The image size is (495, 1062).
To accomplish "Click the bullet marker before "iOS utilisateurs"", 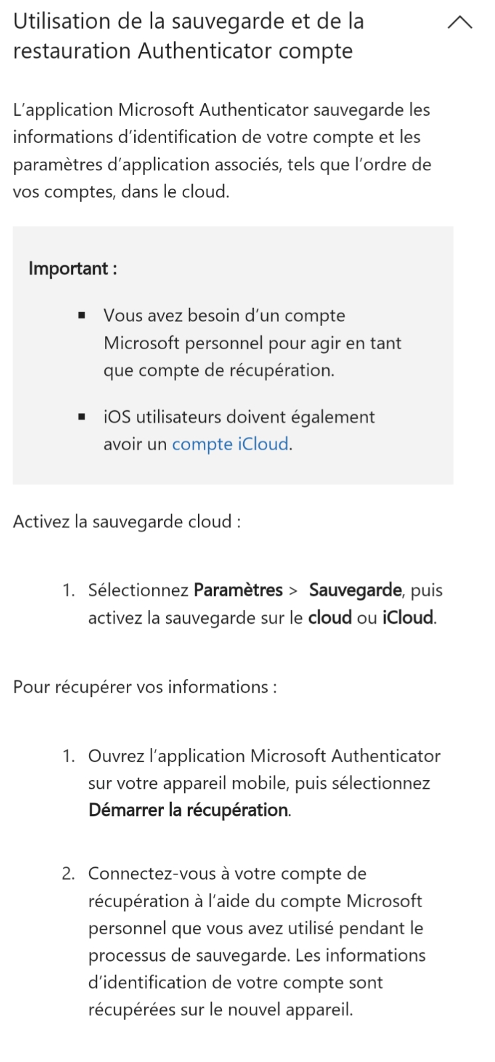I will coord(82,417).
